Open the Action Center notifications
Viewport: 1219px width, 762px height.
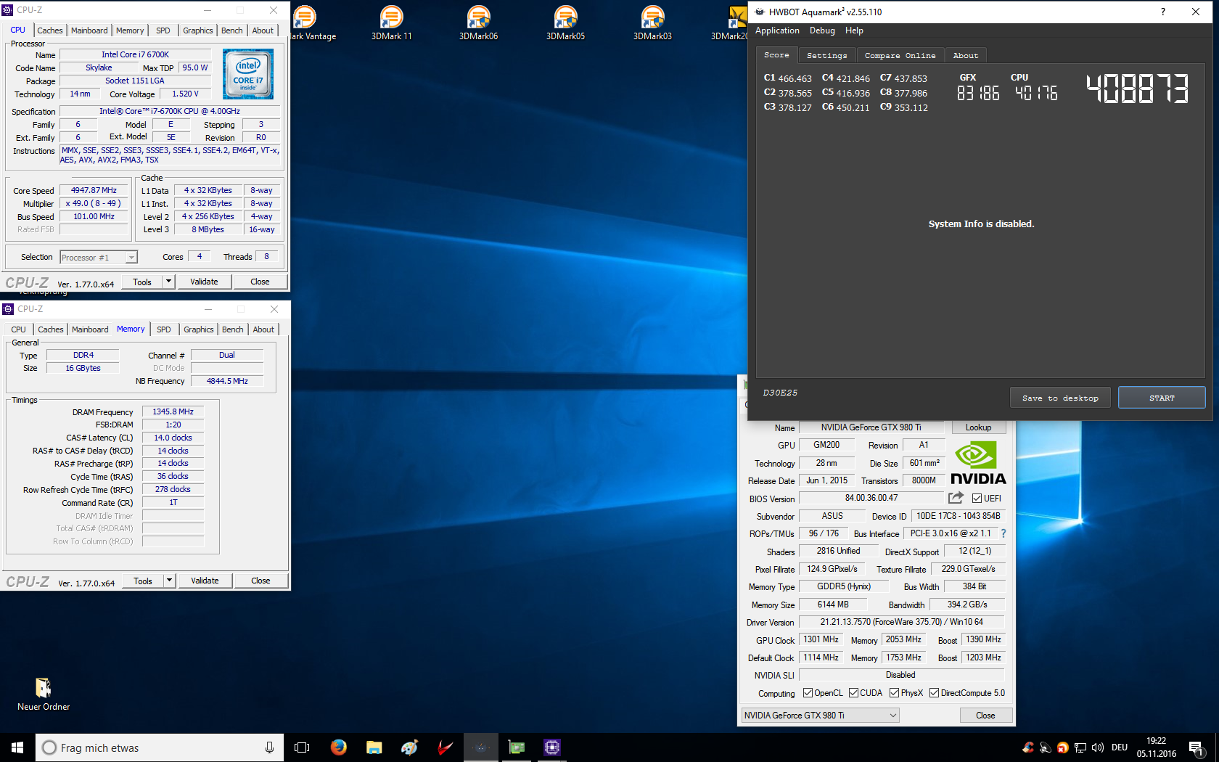(x=1197, y=748)
